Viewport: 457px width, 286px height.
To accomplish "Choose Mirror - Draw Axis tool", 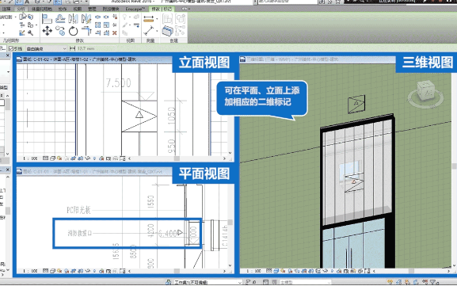I will pos(86,19).
